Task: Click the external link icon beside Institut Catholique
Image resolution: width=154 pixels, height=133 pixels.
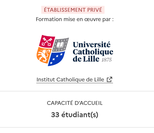Action: pos(109,79)
